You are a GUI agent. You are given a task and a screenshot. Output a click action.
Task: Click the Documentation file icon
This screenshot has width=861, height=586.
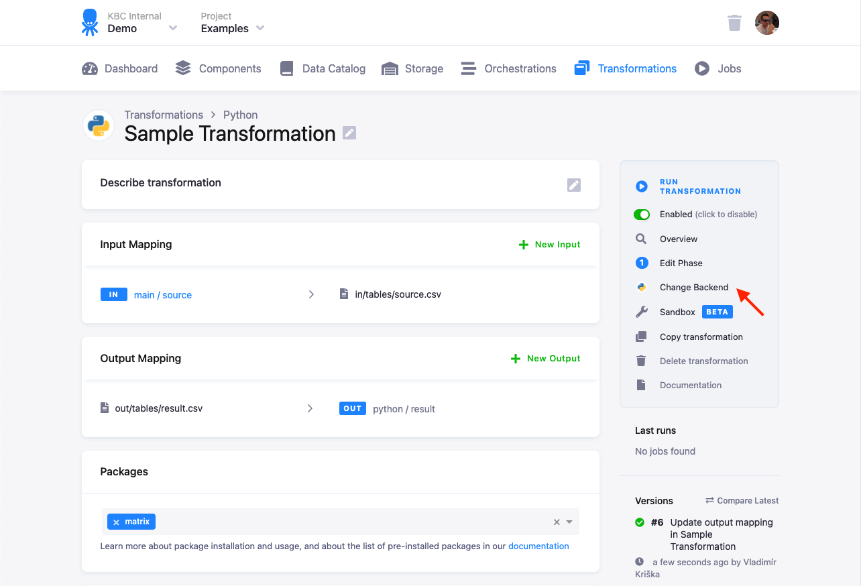click(x=641, y=385)
